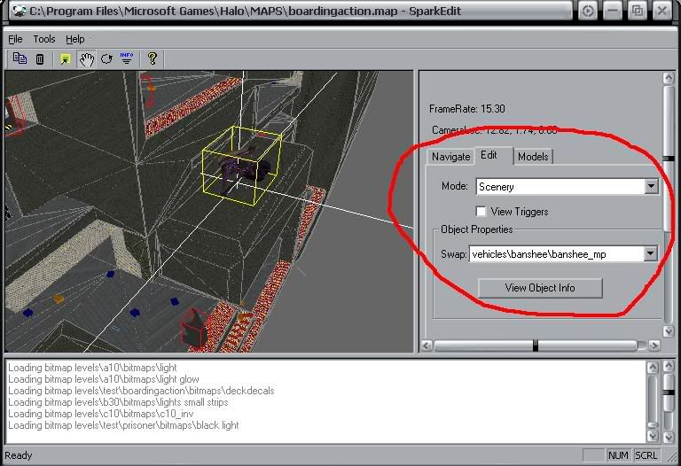Click the question mark help icon

coord(152,58)
